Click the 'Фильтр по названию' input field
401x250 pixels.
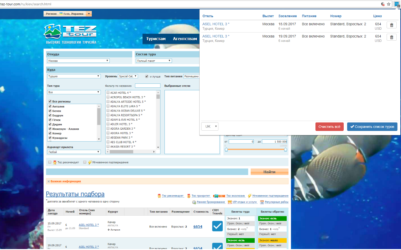pyautogui.click(x=148, y=86)
